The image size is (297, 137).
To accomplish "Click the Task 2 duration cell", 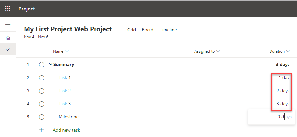I will point(283,91).
